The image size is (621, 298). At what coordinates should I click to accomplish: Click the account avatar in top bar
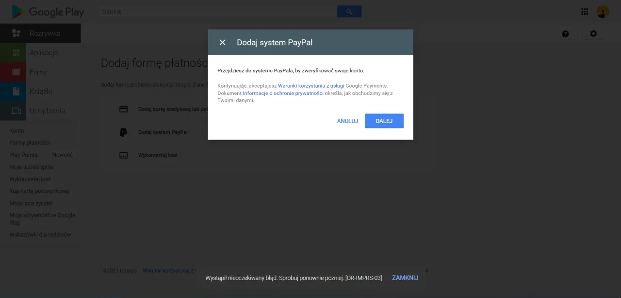click(x=602, y=11)
